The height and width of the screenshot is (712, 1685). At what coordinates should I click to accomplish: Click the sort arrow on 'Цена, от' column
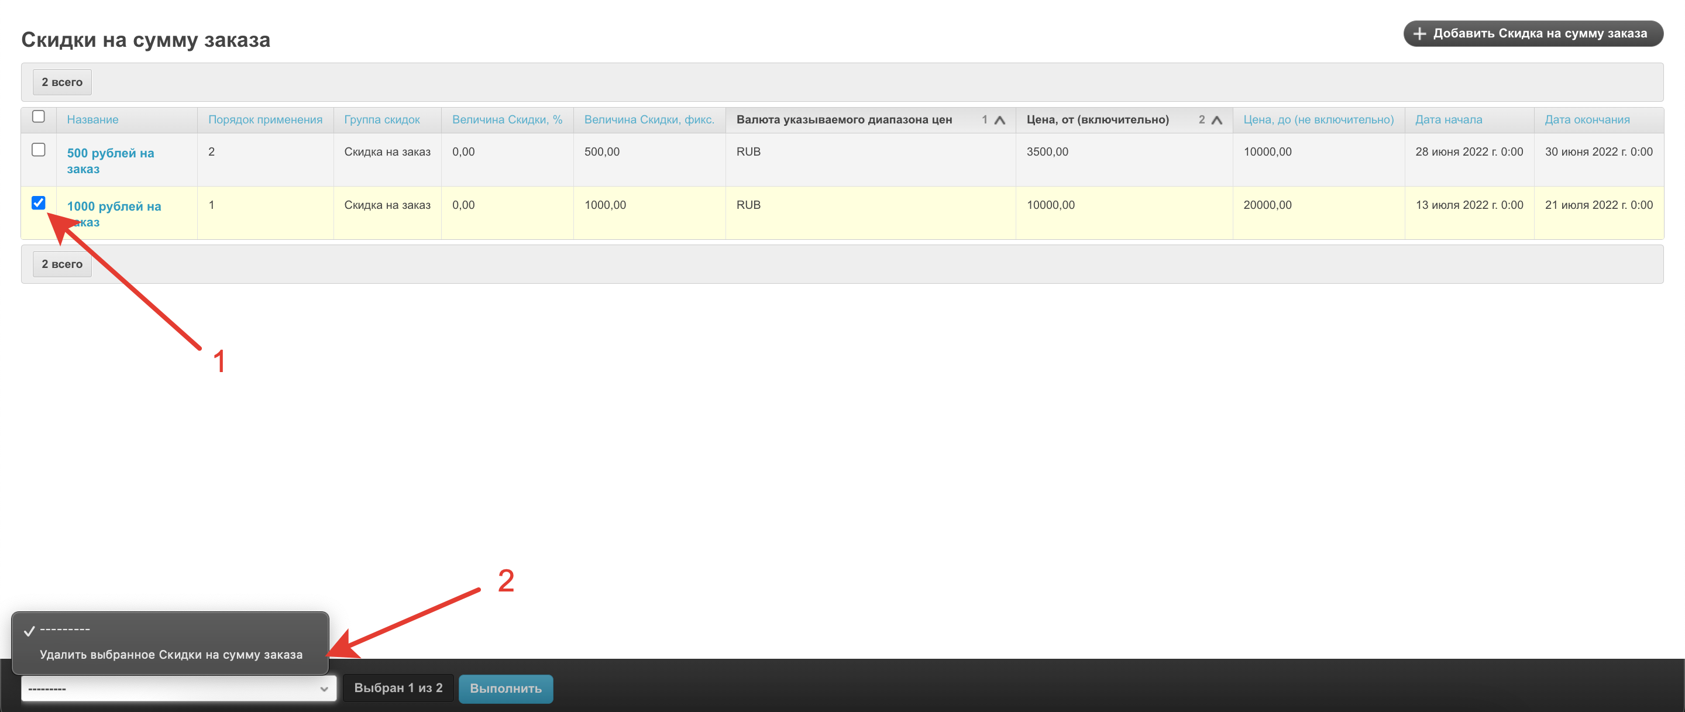[1216, 120]
